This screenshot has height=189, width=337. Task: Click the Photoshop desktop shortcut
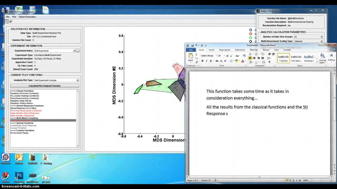19,176
